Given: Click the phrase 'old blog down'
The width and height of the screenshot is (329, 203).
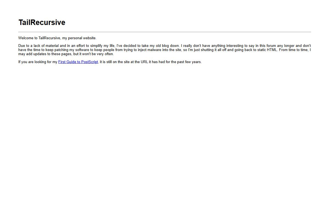Looking at the screenshot, I should point(168,46).
